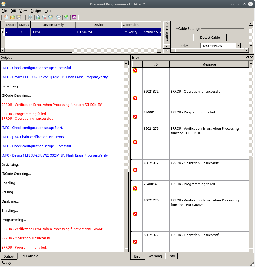Screen dimensions: 255x267
Task: Click the 'Check configuration setup: Start.' output line
Action: [x=32, y=128]
